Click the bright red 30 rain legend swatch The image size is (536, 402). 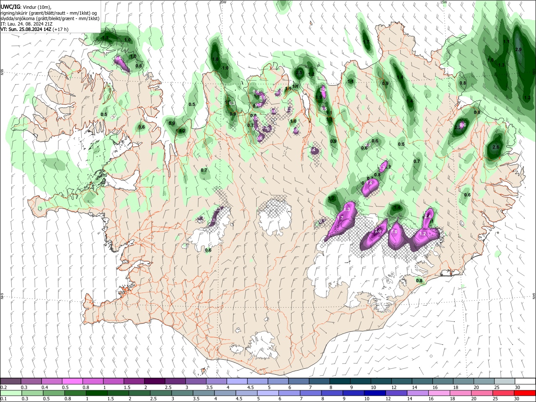click(x=524, y=393)
